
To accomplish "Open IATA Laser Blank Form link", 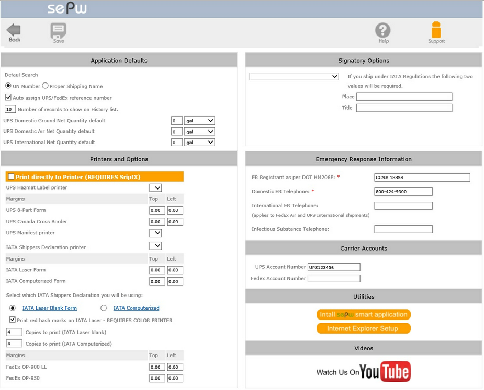I will click(50, 308).
